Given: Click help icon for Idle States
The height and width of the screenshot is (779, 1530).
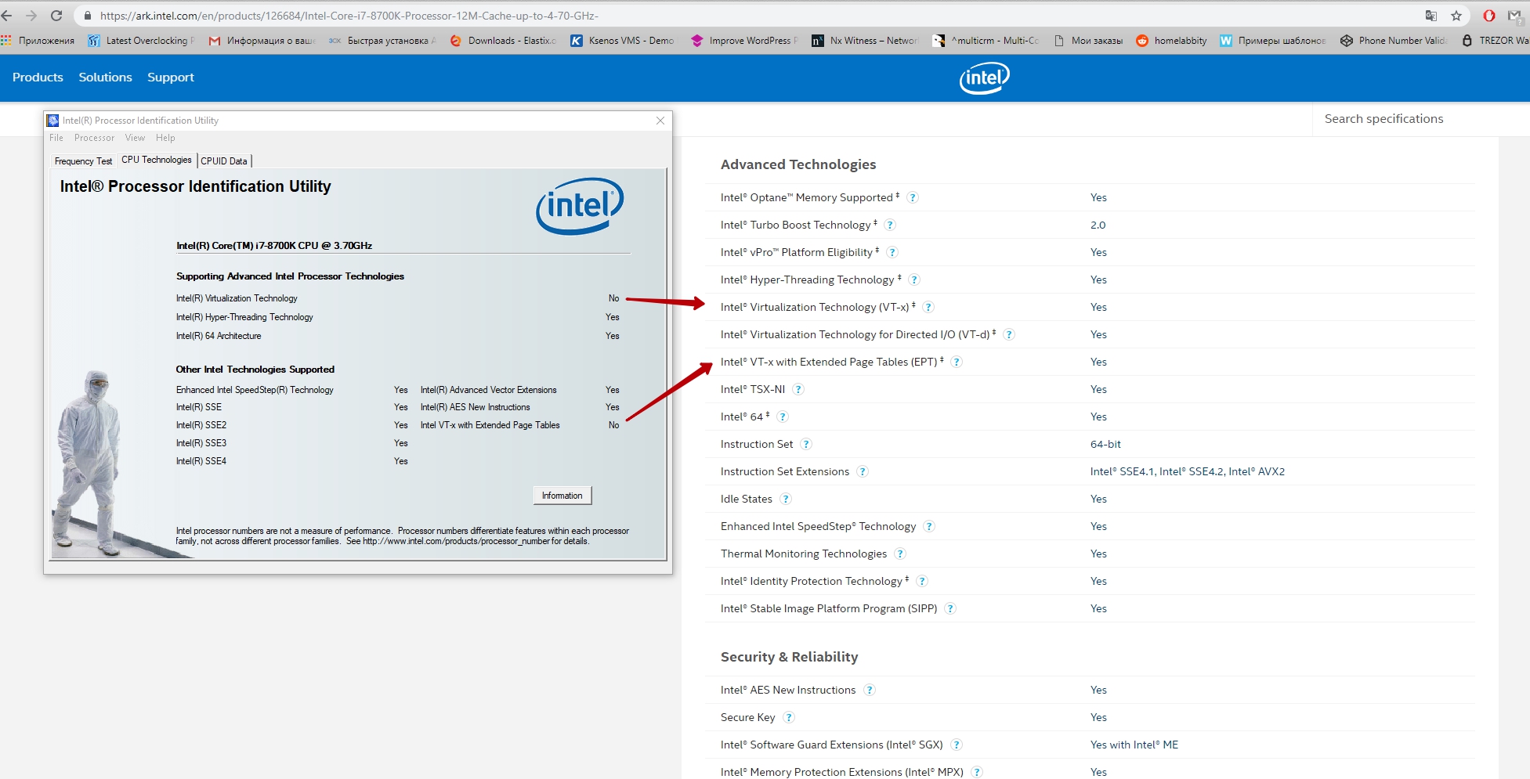Looking at the screenshot, I should coord(785,499).
